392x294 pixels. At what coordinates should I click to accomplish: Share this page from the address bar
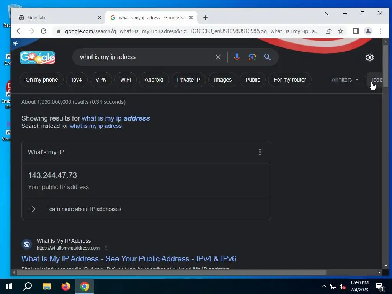328,31
